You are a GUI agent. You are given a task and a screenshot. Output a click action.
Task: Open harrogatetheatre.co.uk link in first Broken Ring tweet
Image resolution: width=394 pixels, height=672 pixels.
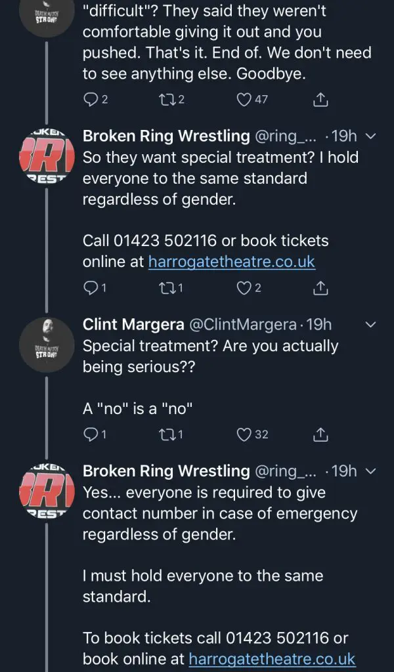(232, 262)
